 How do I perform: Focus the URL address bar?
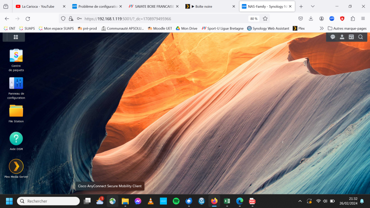point(165,18)
